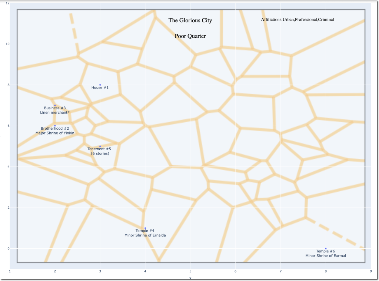The width and height of the screenshot is (379, 281).
Task: Click the 'Minor Shrine of Ernalda' label
Action: [x=145, y=235]
